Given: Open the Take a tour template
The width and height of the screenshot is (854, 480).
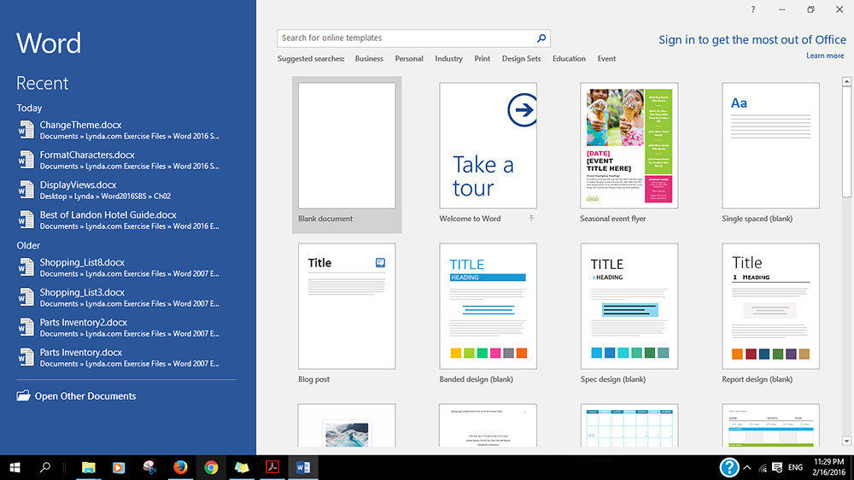Looking at the screenshot, I should pyautogui.click(x=488, y=145).
